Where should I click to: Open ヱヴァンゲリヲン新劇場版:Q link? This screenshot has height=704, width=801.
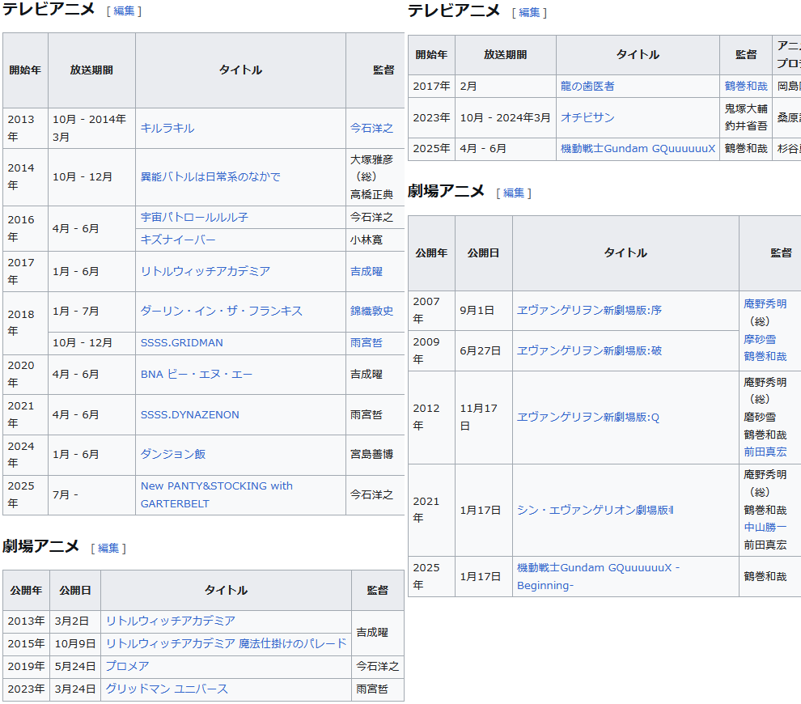tap(588, 418)
